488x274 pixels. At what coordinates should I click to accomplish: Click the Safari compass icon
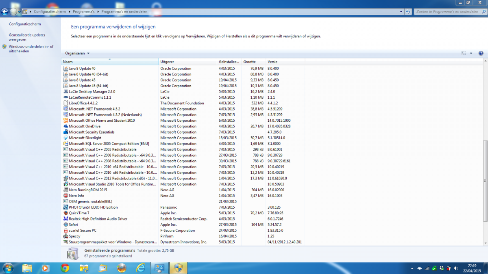click(x=66, y=224)
